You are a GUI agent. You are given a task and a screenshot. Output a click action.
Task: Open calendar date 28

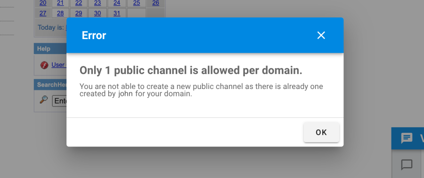point(60,13)
